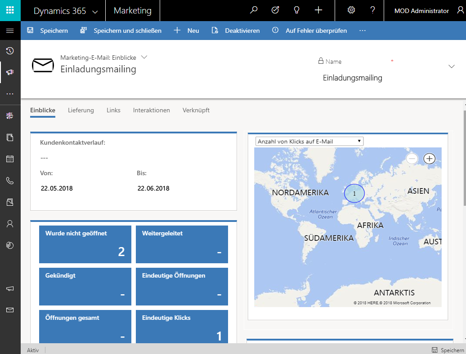466x354 pixels.
Task: Click the Marketing app name
Action: pos(133,11)
